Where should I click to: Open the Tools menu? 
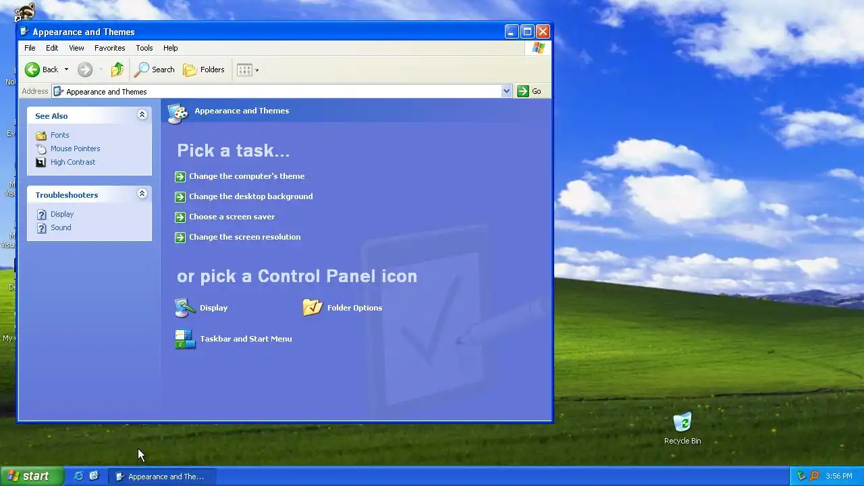click(x=144, y=48)
